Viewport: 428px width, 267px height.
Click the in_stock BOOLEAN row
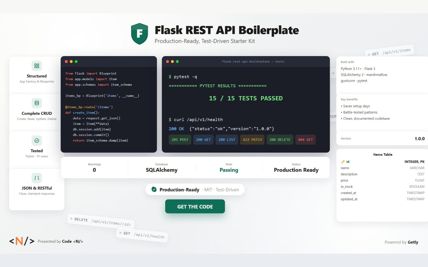point(383,187)
